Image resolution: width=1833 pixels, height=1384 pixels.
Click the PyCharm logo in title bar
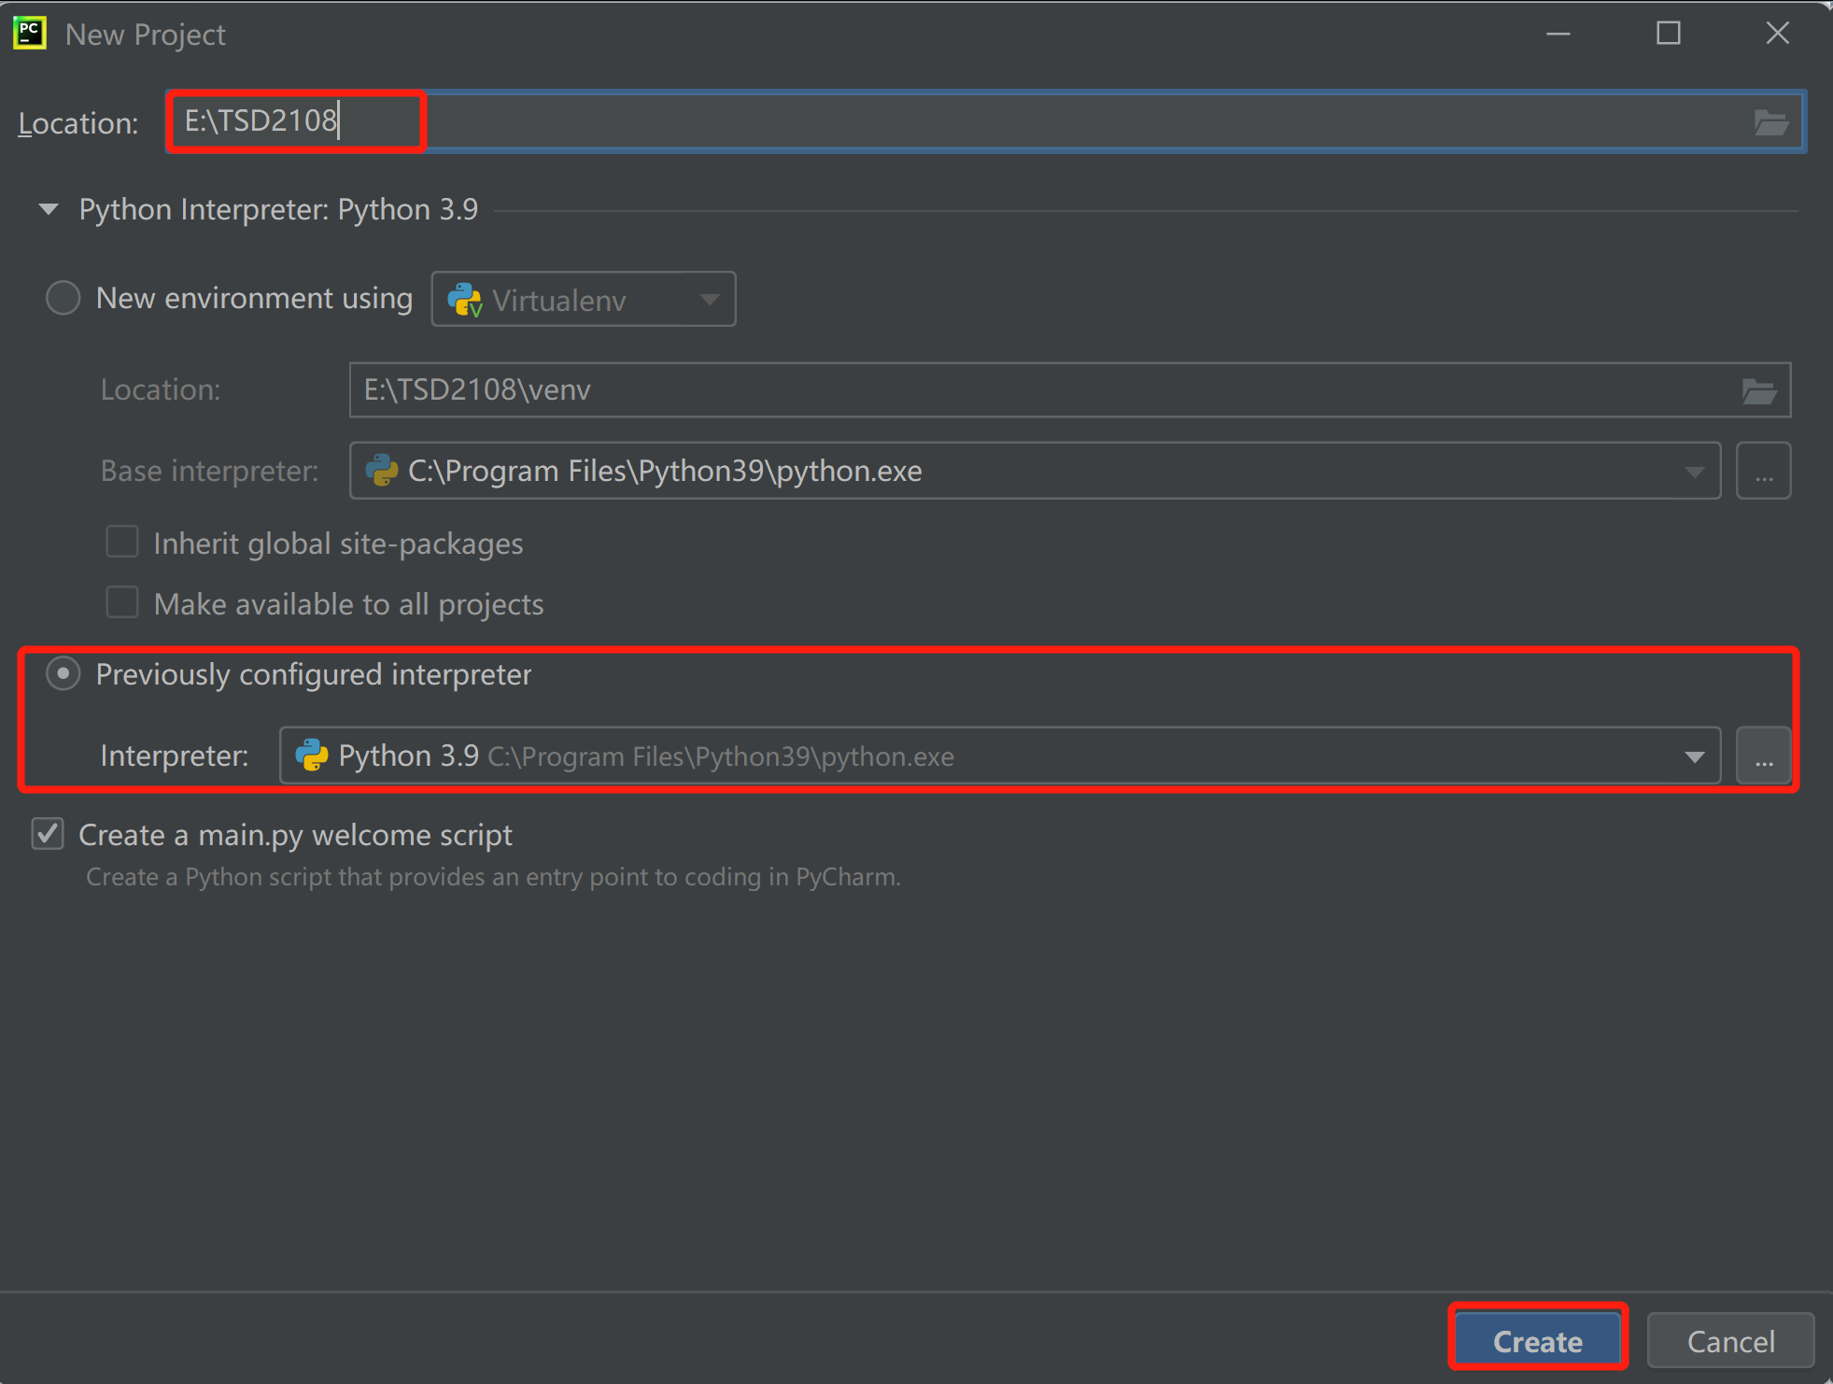click(x=30, y=34)
